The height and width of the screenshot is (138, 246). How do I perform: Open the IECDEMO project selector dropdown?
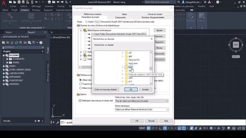[x=43, y=47]
